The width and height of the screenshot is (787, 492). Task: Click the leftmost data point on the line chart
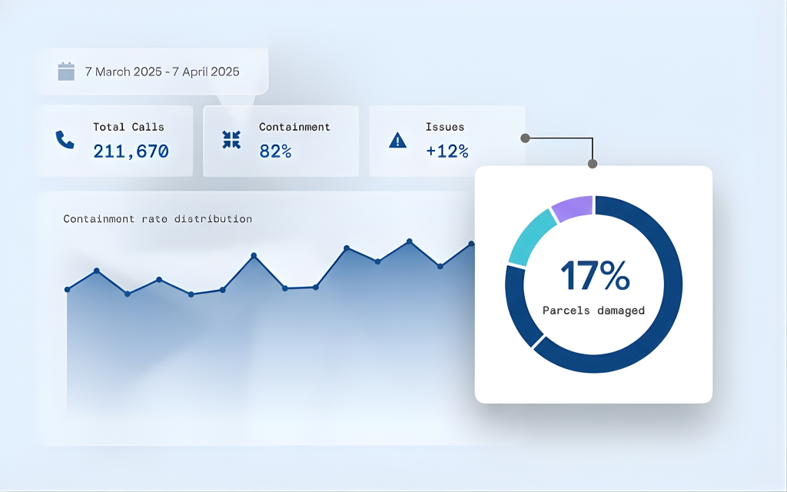[68, 290]
